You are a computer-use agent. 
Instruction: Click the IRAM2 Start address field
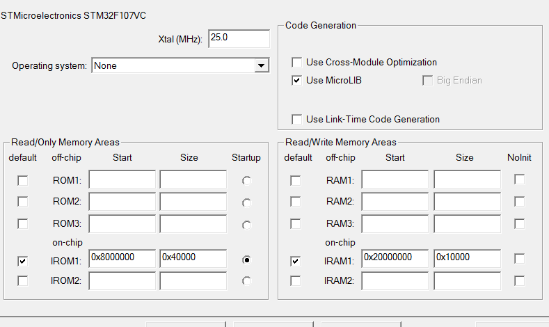(395, 281)
